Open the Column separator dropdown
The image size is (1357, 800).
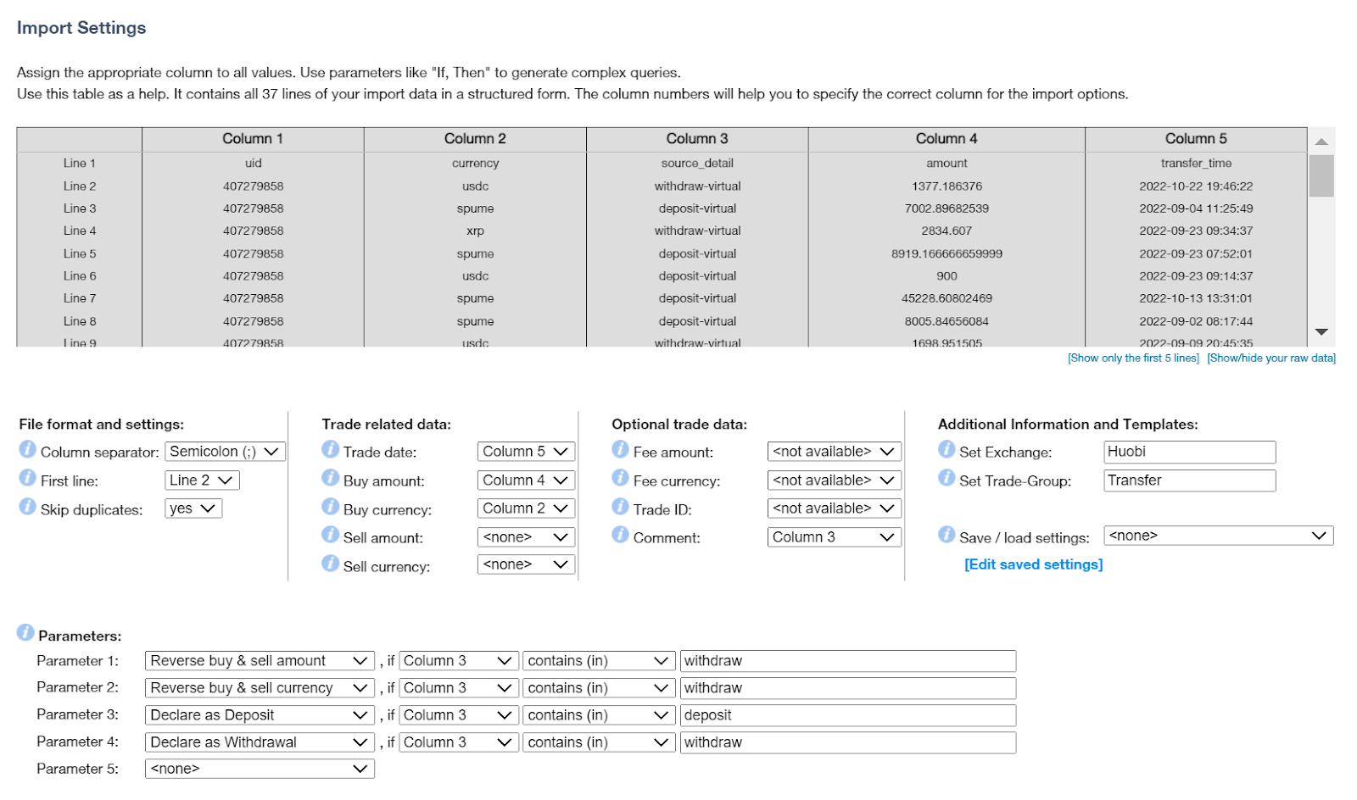point(225,452)
